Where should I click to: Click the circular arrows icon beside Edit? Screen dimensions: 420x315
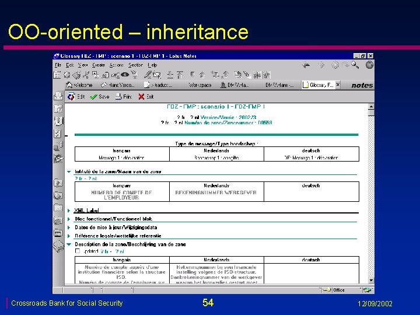pos(71,97)
